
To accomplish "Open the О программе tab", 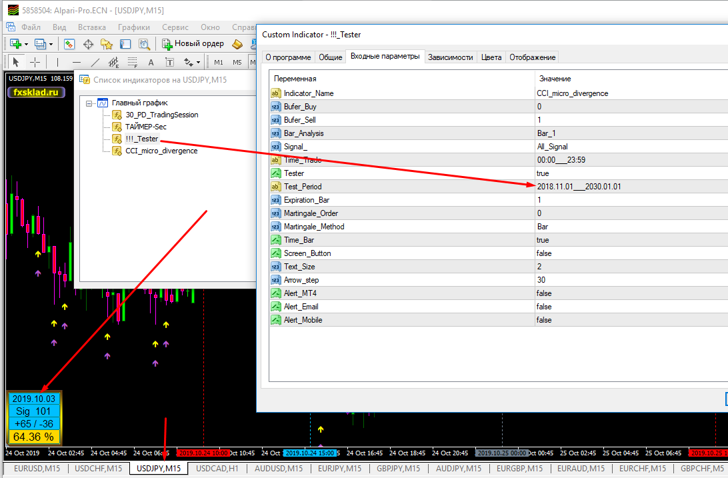I will point(288,57).
